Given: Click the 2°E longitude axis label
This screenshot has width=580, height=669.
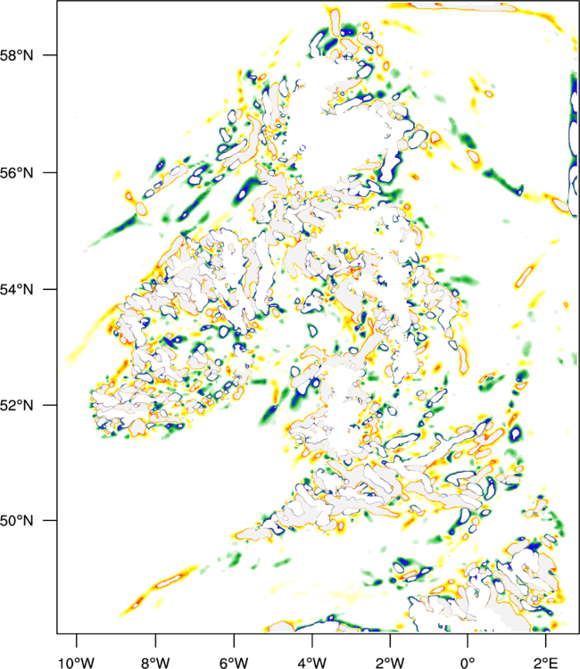Looking at the screenshot, I should (x=545, y=663).
